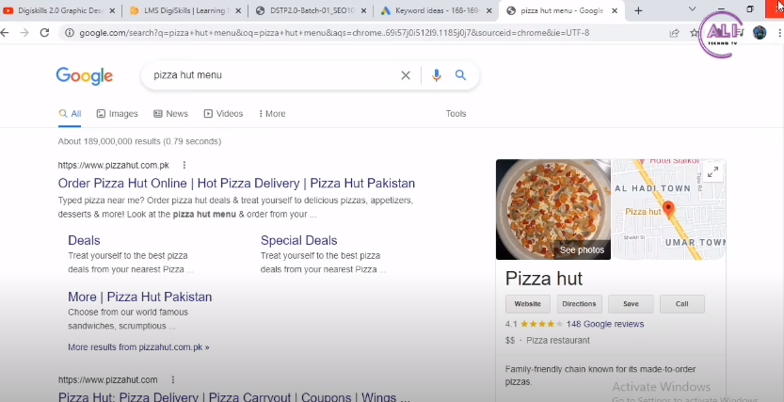
Task: Switch to Digiskills 2.0 Graphic Design tab
Action: (x=59, y=10)
